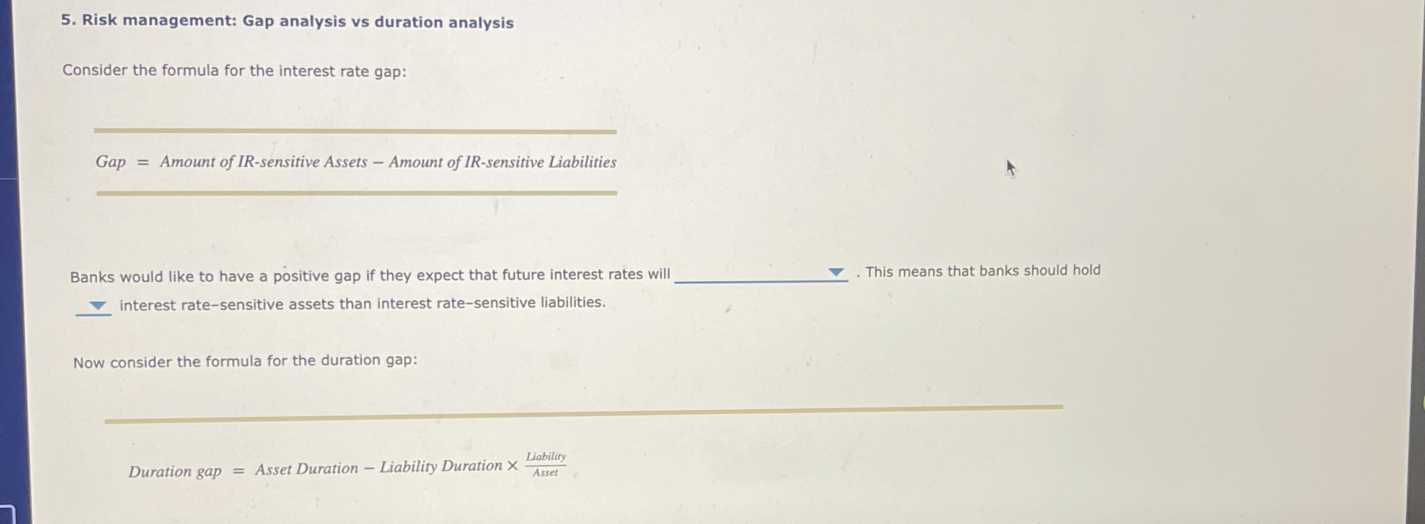Click the phrase Consider the formula for the interest rate gap
This screenshot has height=524, width=1425.
coord(234,70)
